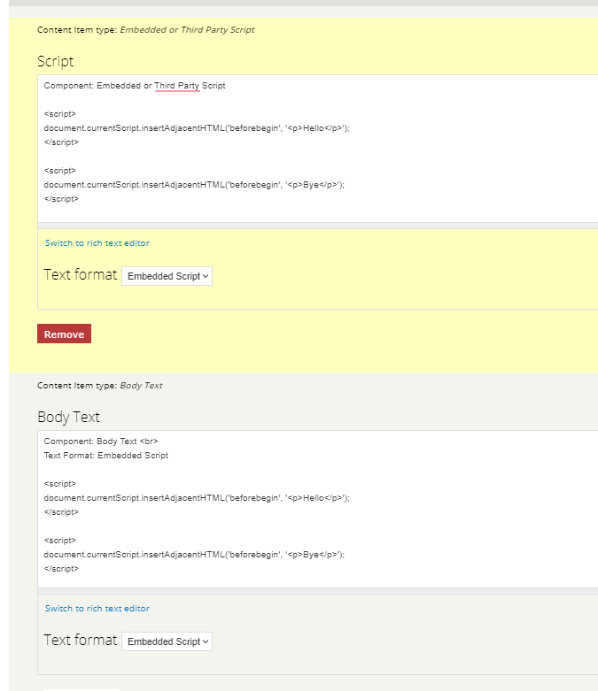
Task: Click the Bye insertAdjacentHTML line in Body Text
Action: pos(194,555)
